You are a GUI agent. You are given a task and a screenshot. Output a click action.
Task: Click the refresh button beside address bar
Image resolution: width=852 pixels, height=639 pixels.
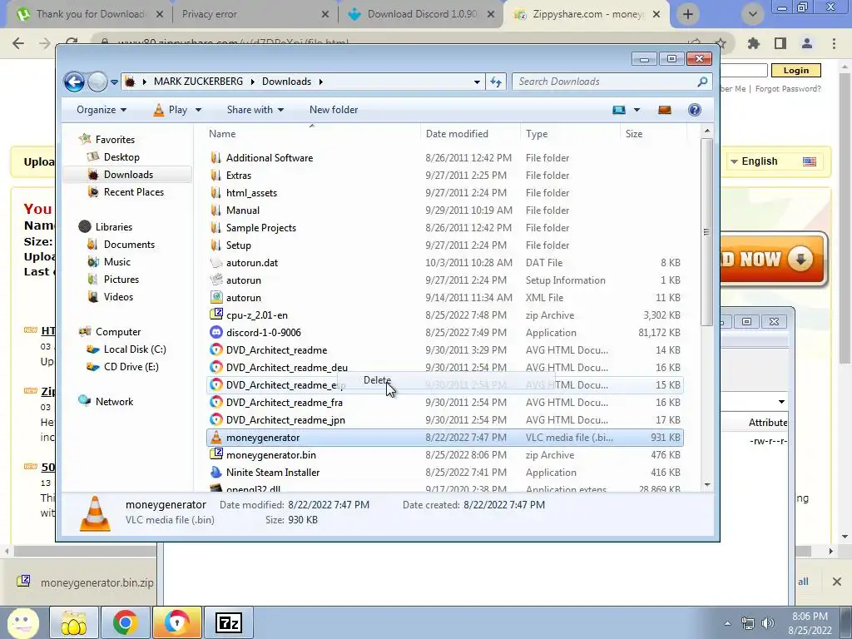click(x=496, y=82)
